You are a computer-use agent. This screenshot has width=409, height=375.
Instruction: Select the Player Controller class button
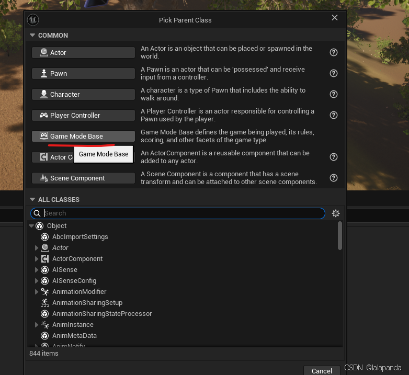pyautogui.click(x=83, y=115)
